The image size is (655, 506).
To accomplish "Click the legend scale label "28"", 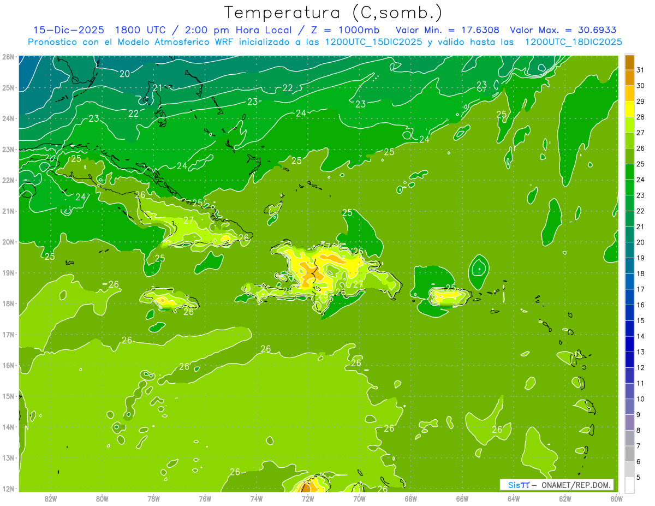I will (x=640, y=117).
